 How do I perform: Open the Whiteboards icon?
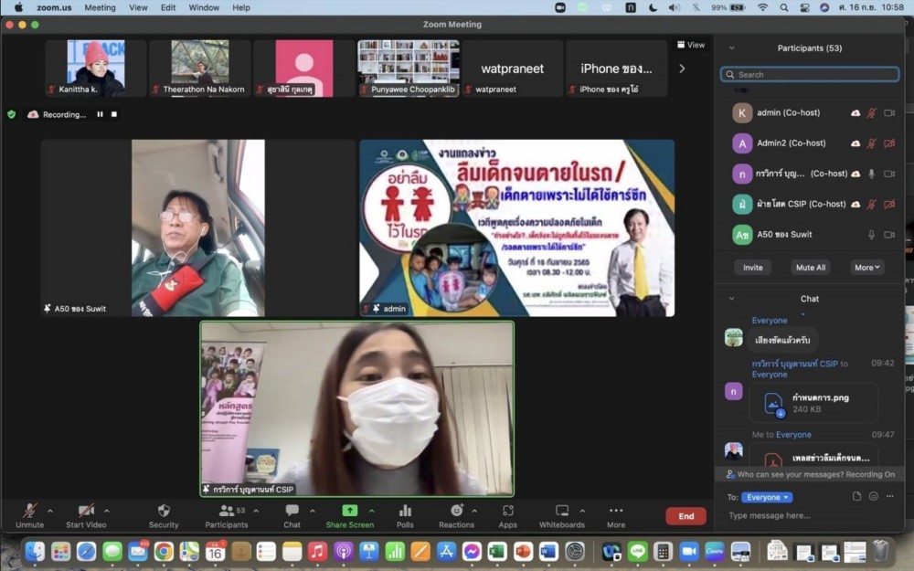click(562, 511)
